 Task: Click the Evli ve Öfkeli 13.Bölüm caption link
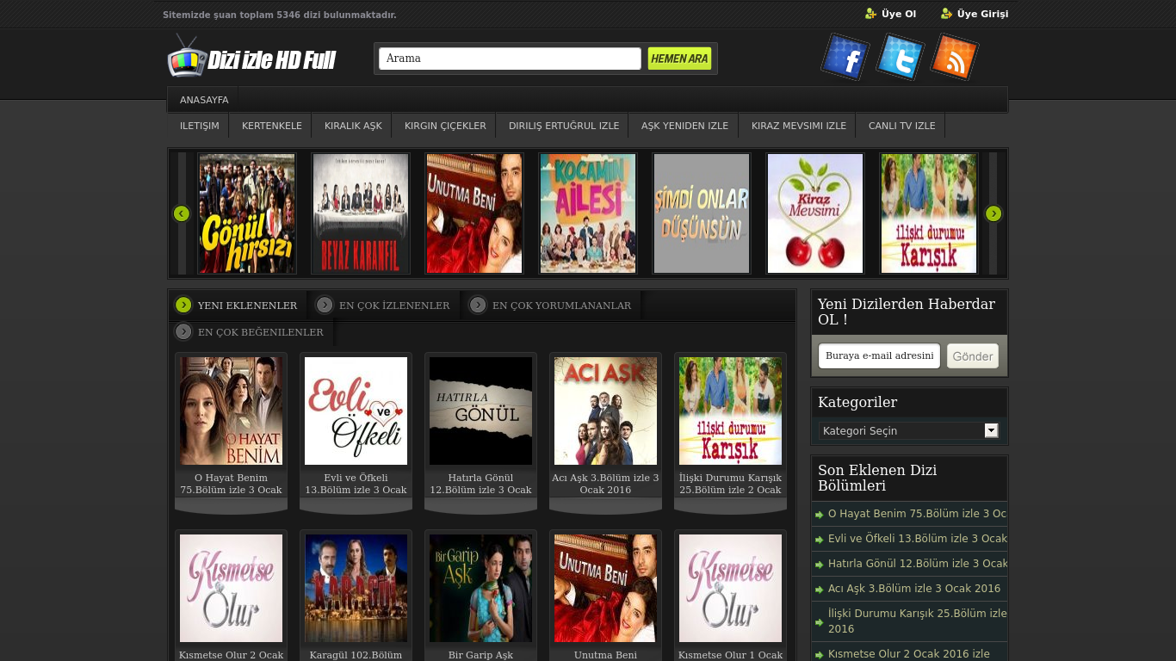pyautogui.click(x=356, y=484)
